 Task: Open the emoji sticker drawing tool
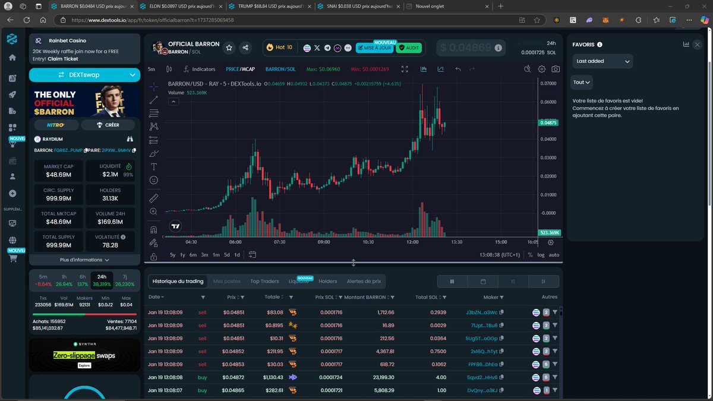153,180
